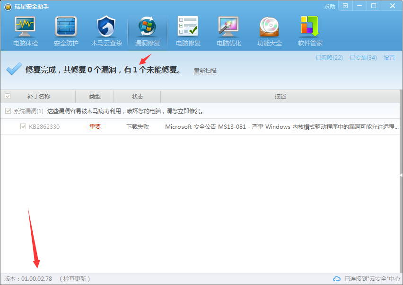Click the 下载失败 status cell

pyautogui.click(x=138, y=126)
